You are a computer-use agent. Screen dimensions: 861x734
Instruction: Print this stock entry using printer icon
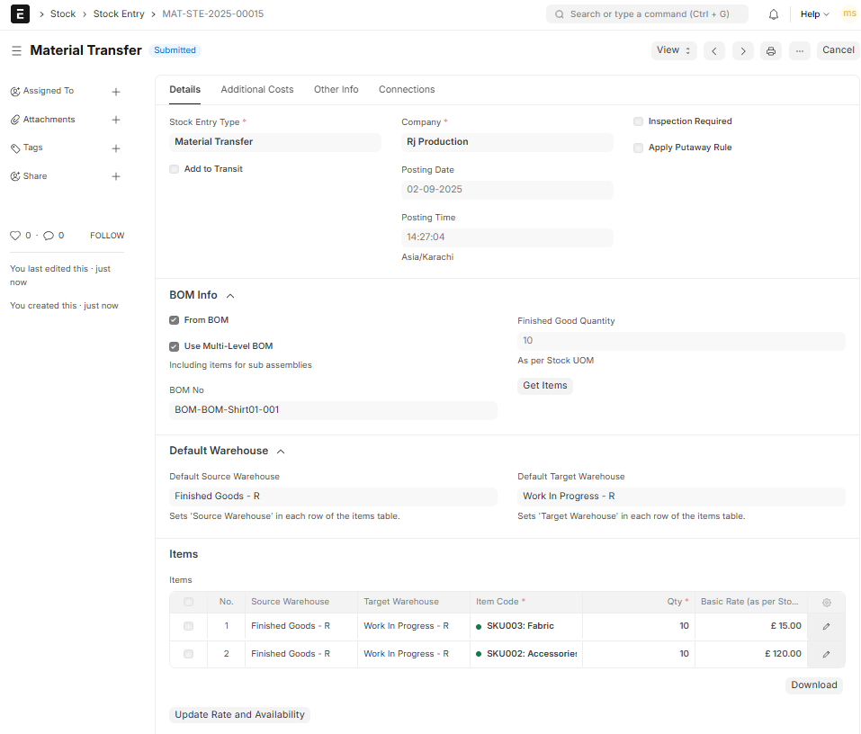coord(771,51)
